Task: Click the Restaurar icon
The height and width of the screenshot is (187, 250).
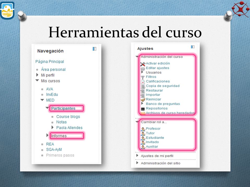Action: pos(142,91)
